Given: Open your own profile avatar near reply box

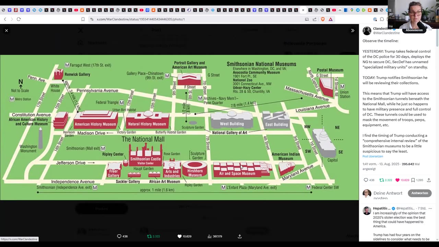Looking at the screenshot, I should click(x=367, y=193).
